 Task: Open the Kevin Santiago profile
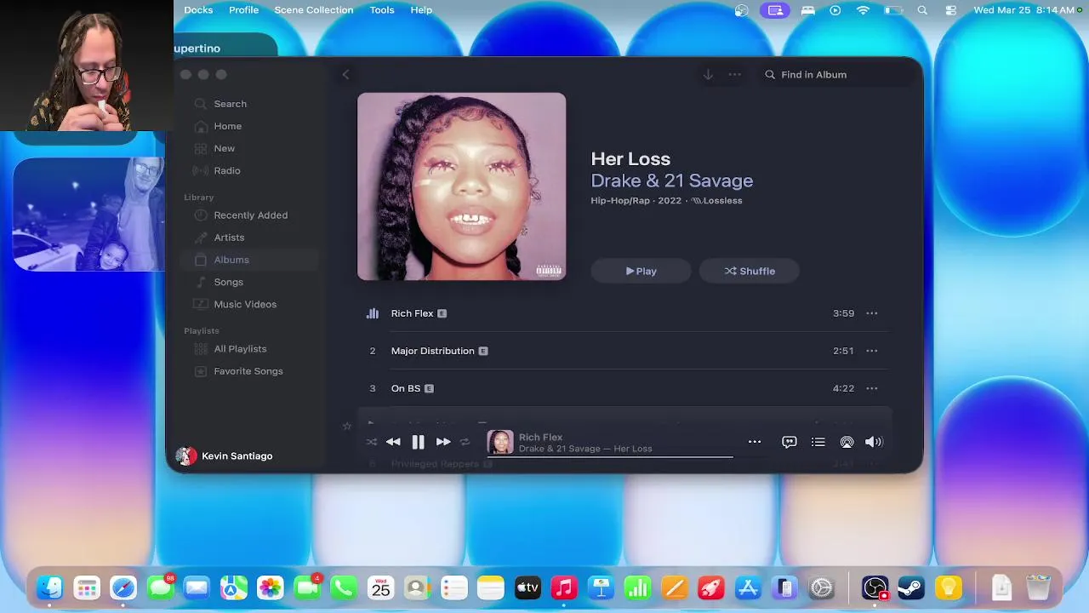[x=224, y=456]
